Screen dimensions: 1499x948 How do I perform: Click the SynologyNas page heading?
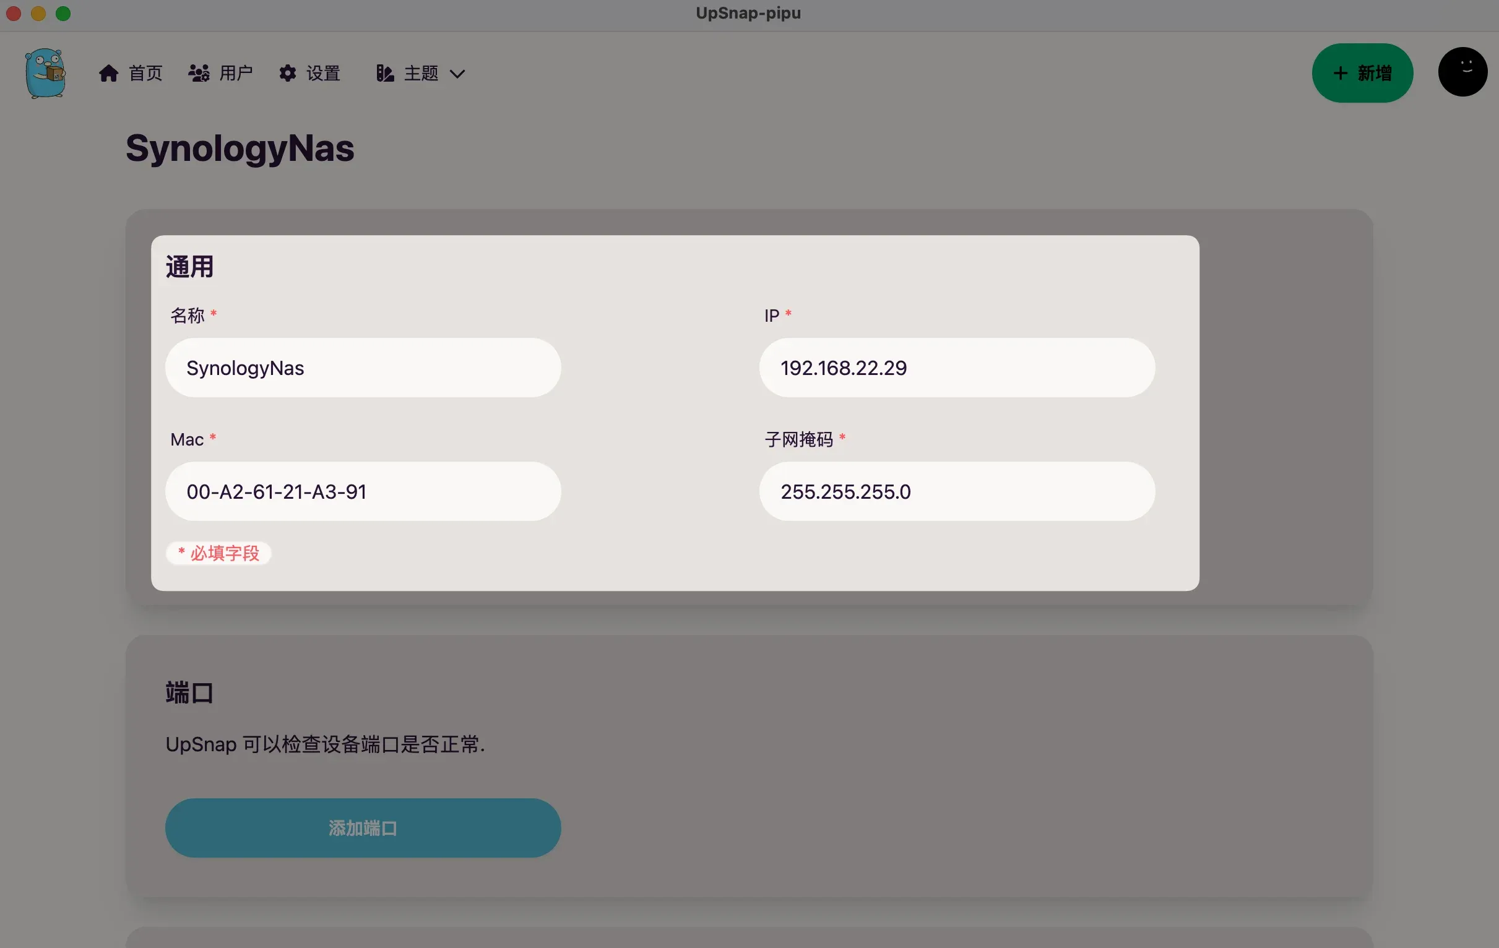240,149
